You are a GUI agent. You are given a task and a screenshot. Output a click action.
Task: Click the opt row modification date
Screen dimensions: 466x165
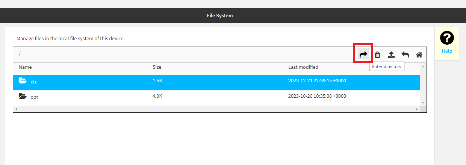(x=317, y=96)
